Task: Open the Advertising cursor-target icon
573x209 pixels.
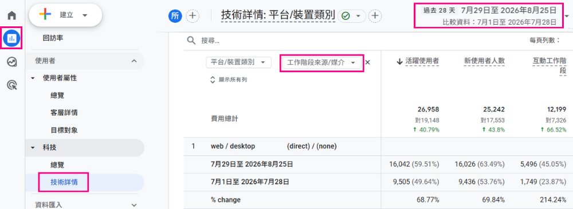Action: pos(12,85)
